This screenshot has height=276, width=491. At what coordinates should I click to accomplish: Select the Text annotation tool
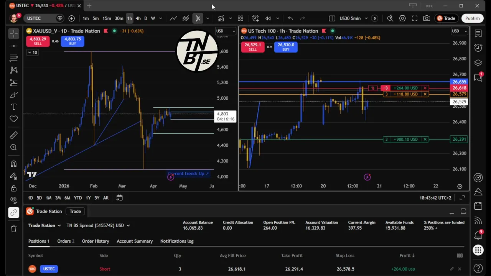14,107
